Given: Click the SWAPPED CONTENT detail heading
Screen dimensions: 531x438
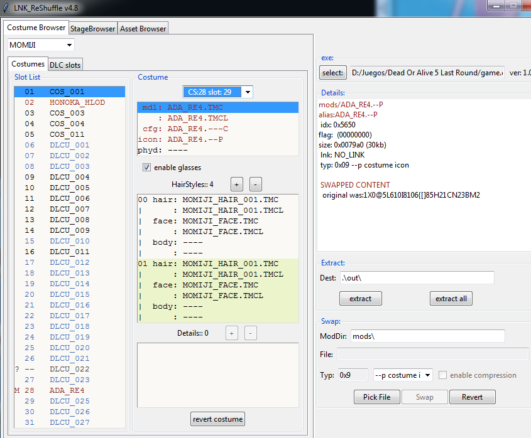Looking at the screenshot, I should pos(355,185).
